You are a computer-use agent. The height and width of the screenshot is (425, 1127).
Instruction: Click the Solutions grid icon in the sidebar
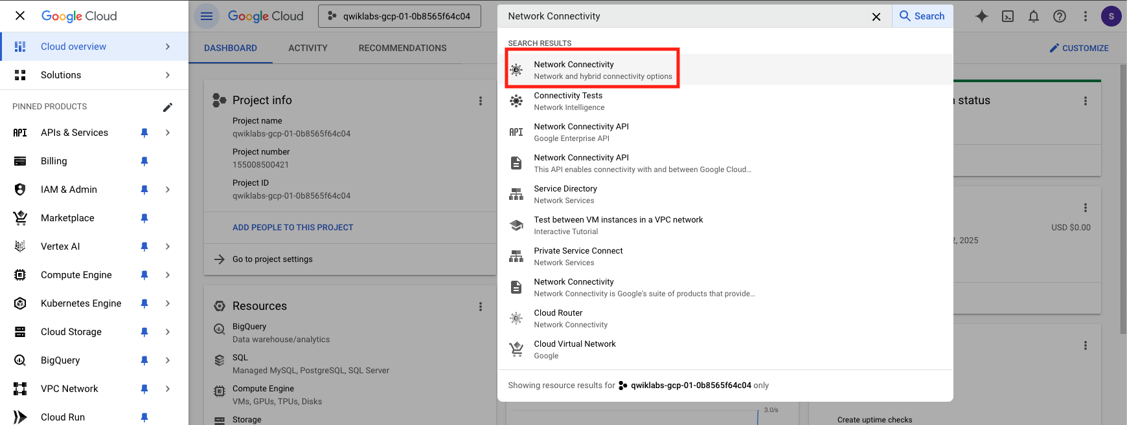click(x=20, y=75)
